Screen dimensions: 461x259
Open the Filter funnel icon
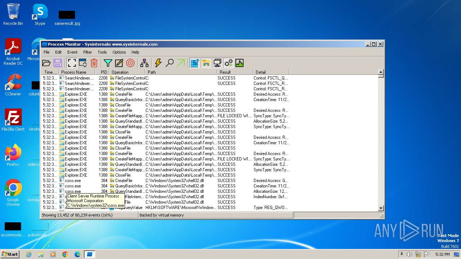click(108, 63)
